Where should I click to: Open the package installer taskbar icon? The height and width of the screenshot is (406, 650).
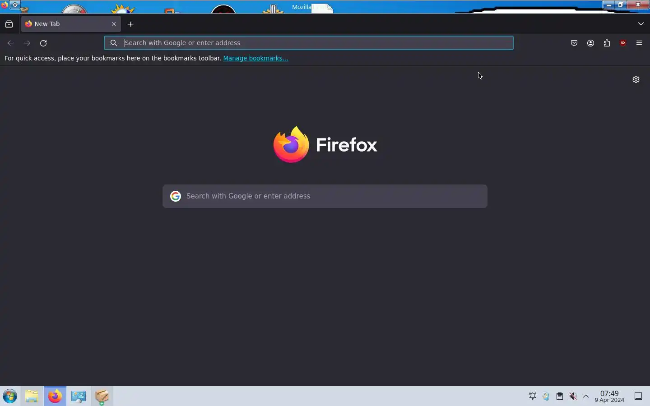point(102,397)
